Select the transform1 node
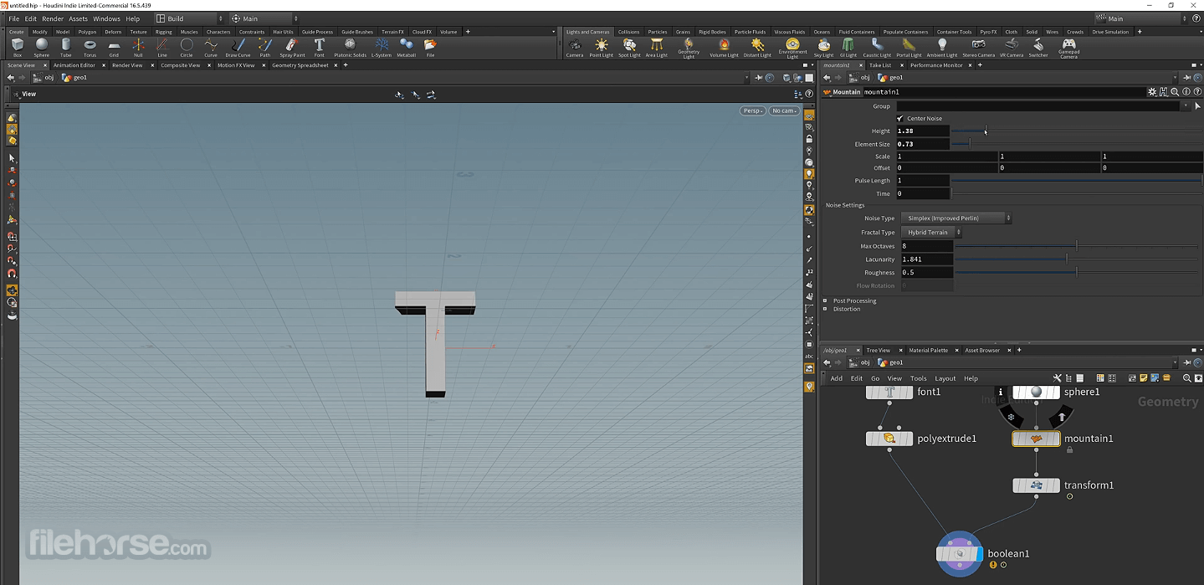This screenshot has height=585, width=1204. click(1037, 485)
